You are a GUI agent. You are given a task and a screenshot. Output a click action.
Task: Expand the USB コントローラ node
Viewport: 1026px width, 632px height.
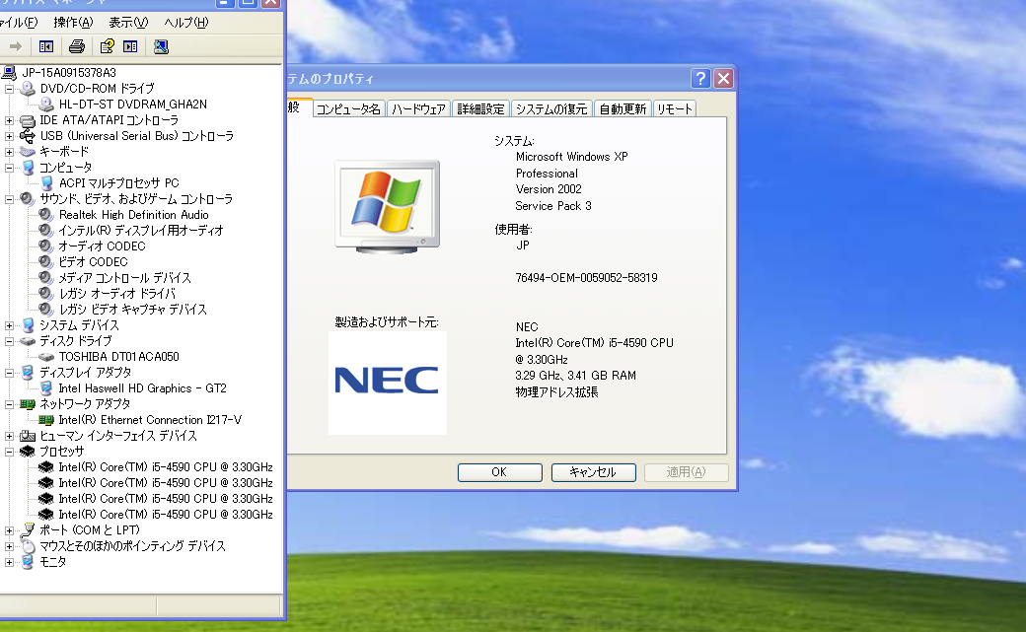click(9, 136)
